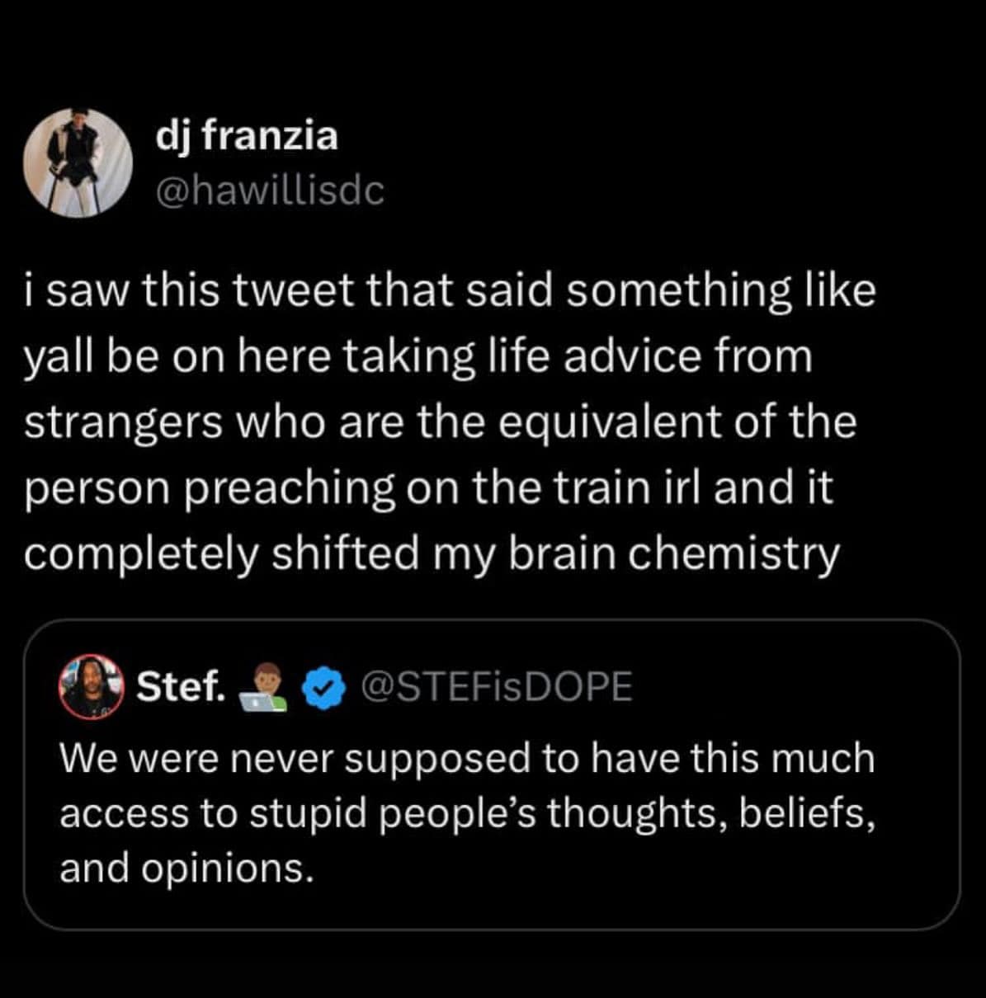Open dj franzia's profile picture
Viewport: 986px width, 998px height.
[x=78, y=162]
